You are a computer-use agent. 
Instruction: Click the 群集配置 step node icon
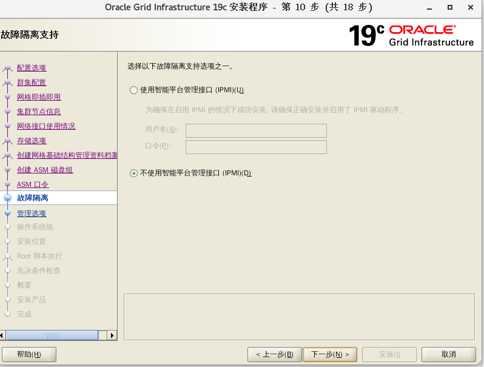click(8, 82)
